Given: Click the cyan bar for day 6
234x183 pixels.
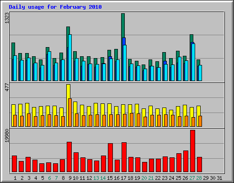Looking at the screenshot, I should tap(49, 66).
